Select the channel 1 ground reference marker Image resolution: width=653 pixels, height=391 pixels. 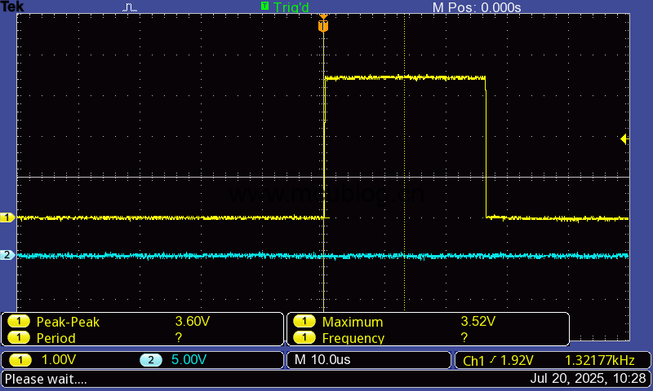(x=7, y=217)
